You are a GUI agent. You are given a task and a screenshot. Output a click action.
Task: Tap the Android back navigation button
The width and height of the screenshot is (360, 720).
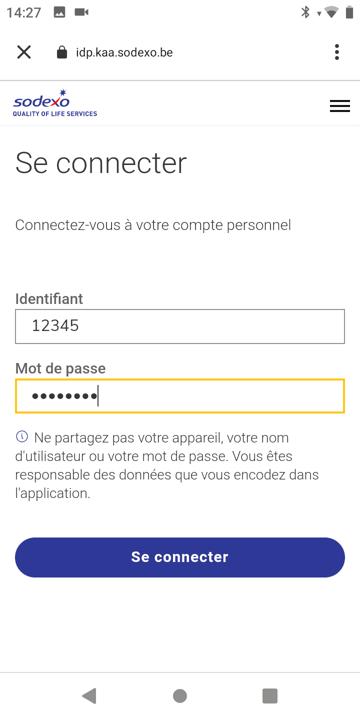(89, 695)
